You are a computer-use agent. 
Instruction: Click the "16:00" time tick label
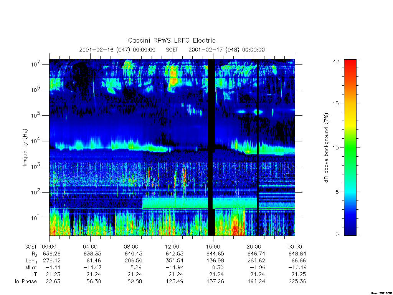(x=213, y=247)
